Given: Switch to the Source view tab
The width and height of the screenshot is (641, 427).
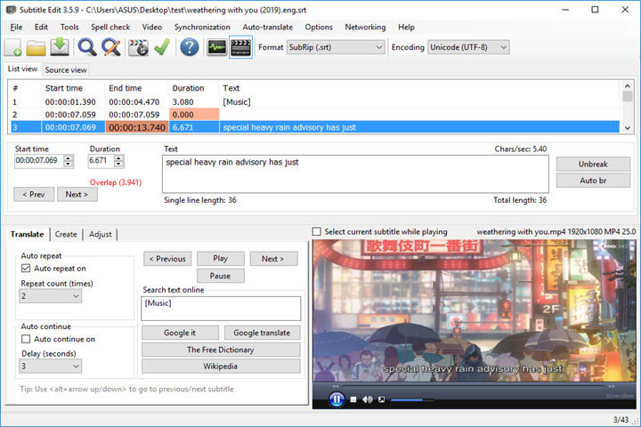Looking at the screenshot, I should tap(66, 69).
